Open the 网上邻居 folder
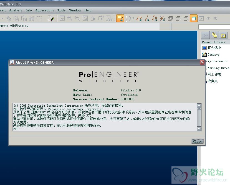Screen dimensions: 230x185 tap(213, 74)
